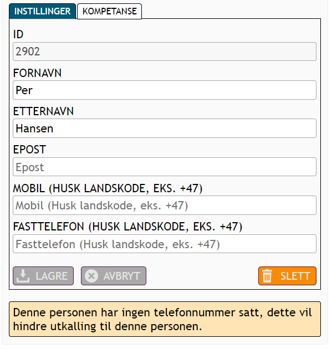
Task: Click the FORNAVN field label
Action: pos(37,73)
